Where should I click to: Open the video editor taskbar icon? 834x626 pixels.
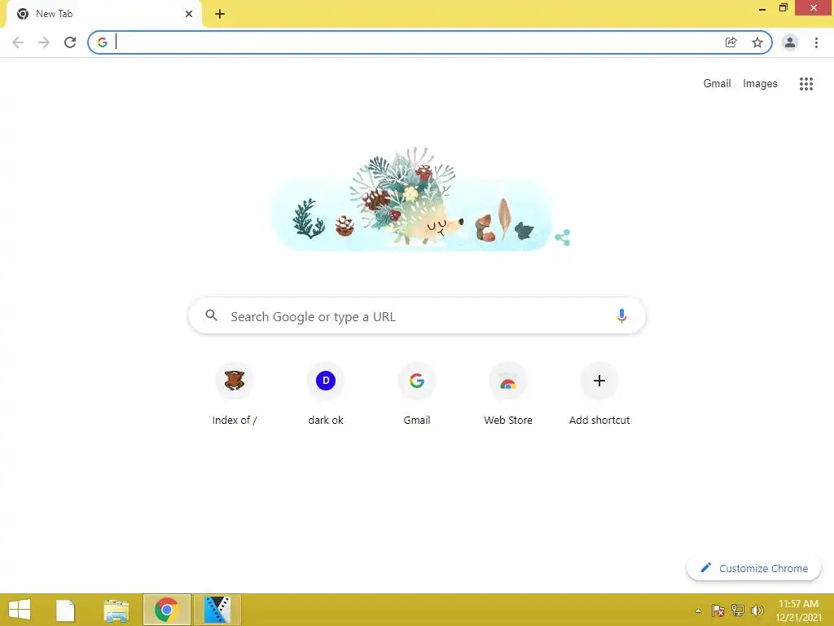click(217, 610)
